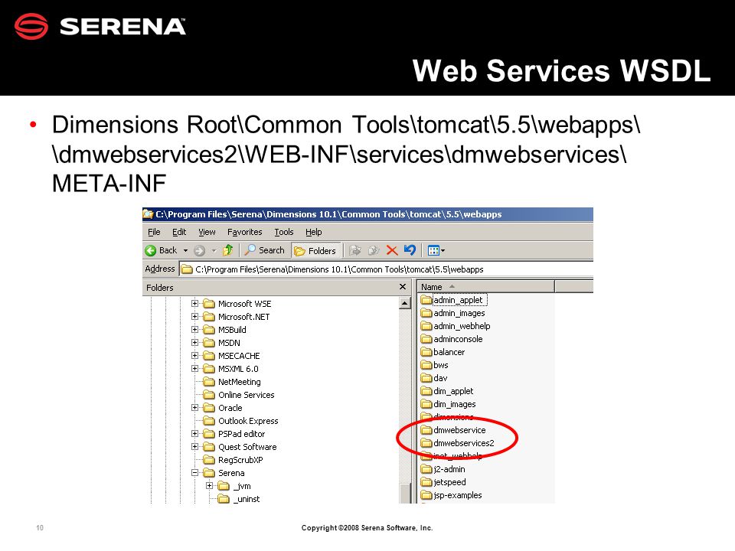Screen dimensions: 735x551
Task: Sort by the Name column header
Action: pos(485,287)
